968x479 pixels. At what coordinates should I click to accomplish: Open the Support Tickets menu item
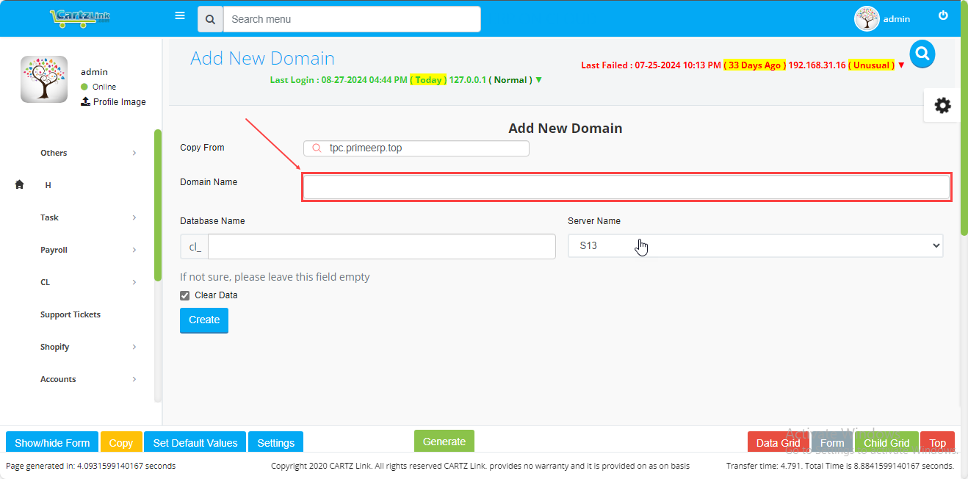(x=71, y=314)
